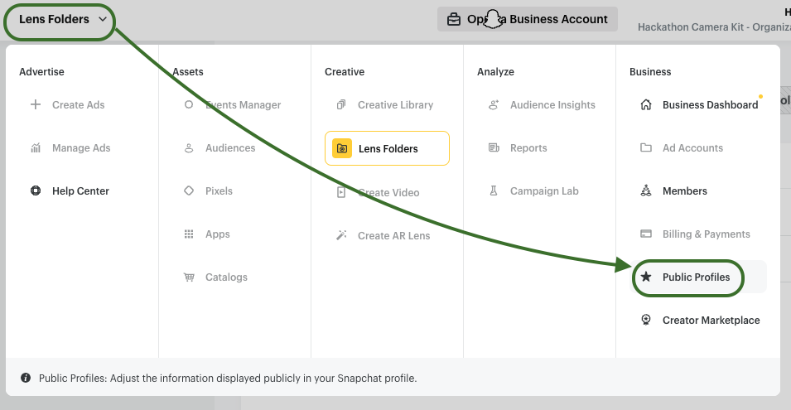
Task: Open Public Profiles menu item
Action: click(696, 277)
